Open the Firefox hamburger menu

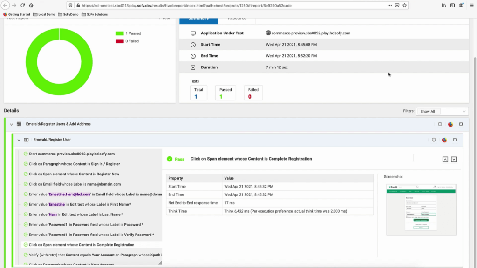[x=470, y=6]
